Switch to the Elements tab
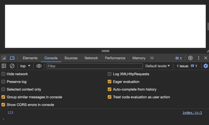Viewport: 209px width, 125px height. point(30,58)
